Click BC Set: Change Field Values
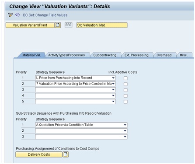The image size is (195, 164). (x=45, y=15)
